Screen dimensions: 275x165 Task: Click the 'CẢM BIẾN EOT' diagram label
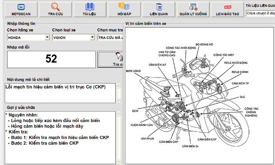coord(207,139)
